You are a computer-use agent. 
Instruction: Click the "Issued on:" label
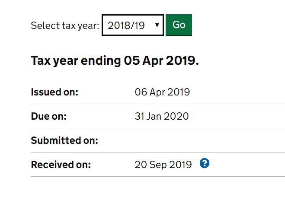(x=54, y=92)
